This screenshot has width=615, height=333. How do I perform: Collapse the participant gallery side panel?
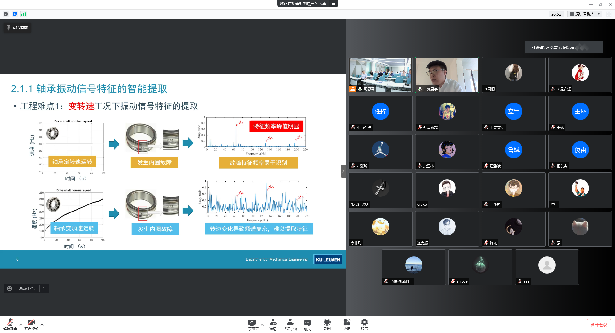[x=343, y=171]
